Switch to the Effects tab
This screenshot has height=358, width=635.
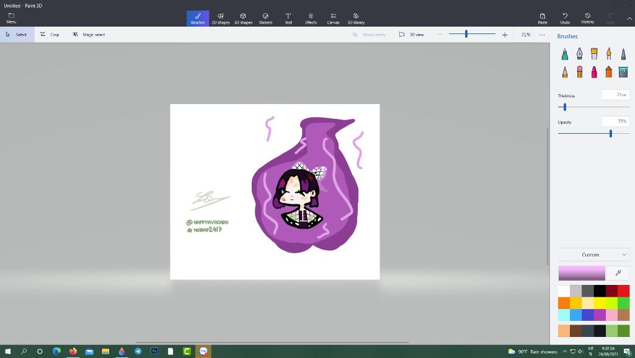(311, 18)
